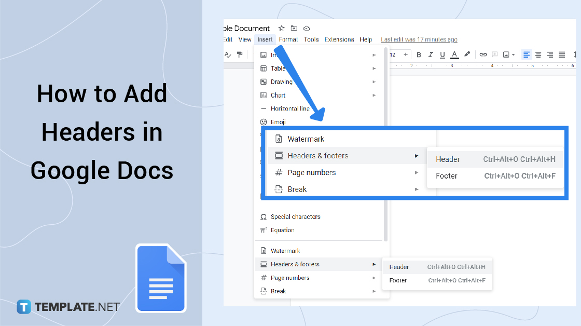Choose Chart in the Insert menu

coord(319,96)
